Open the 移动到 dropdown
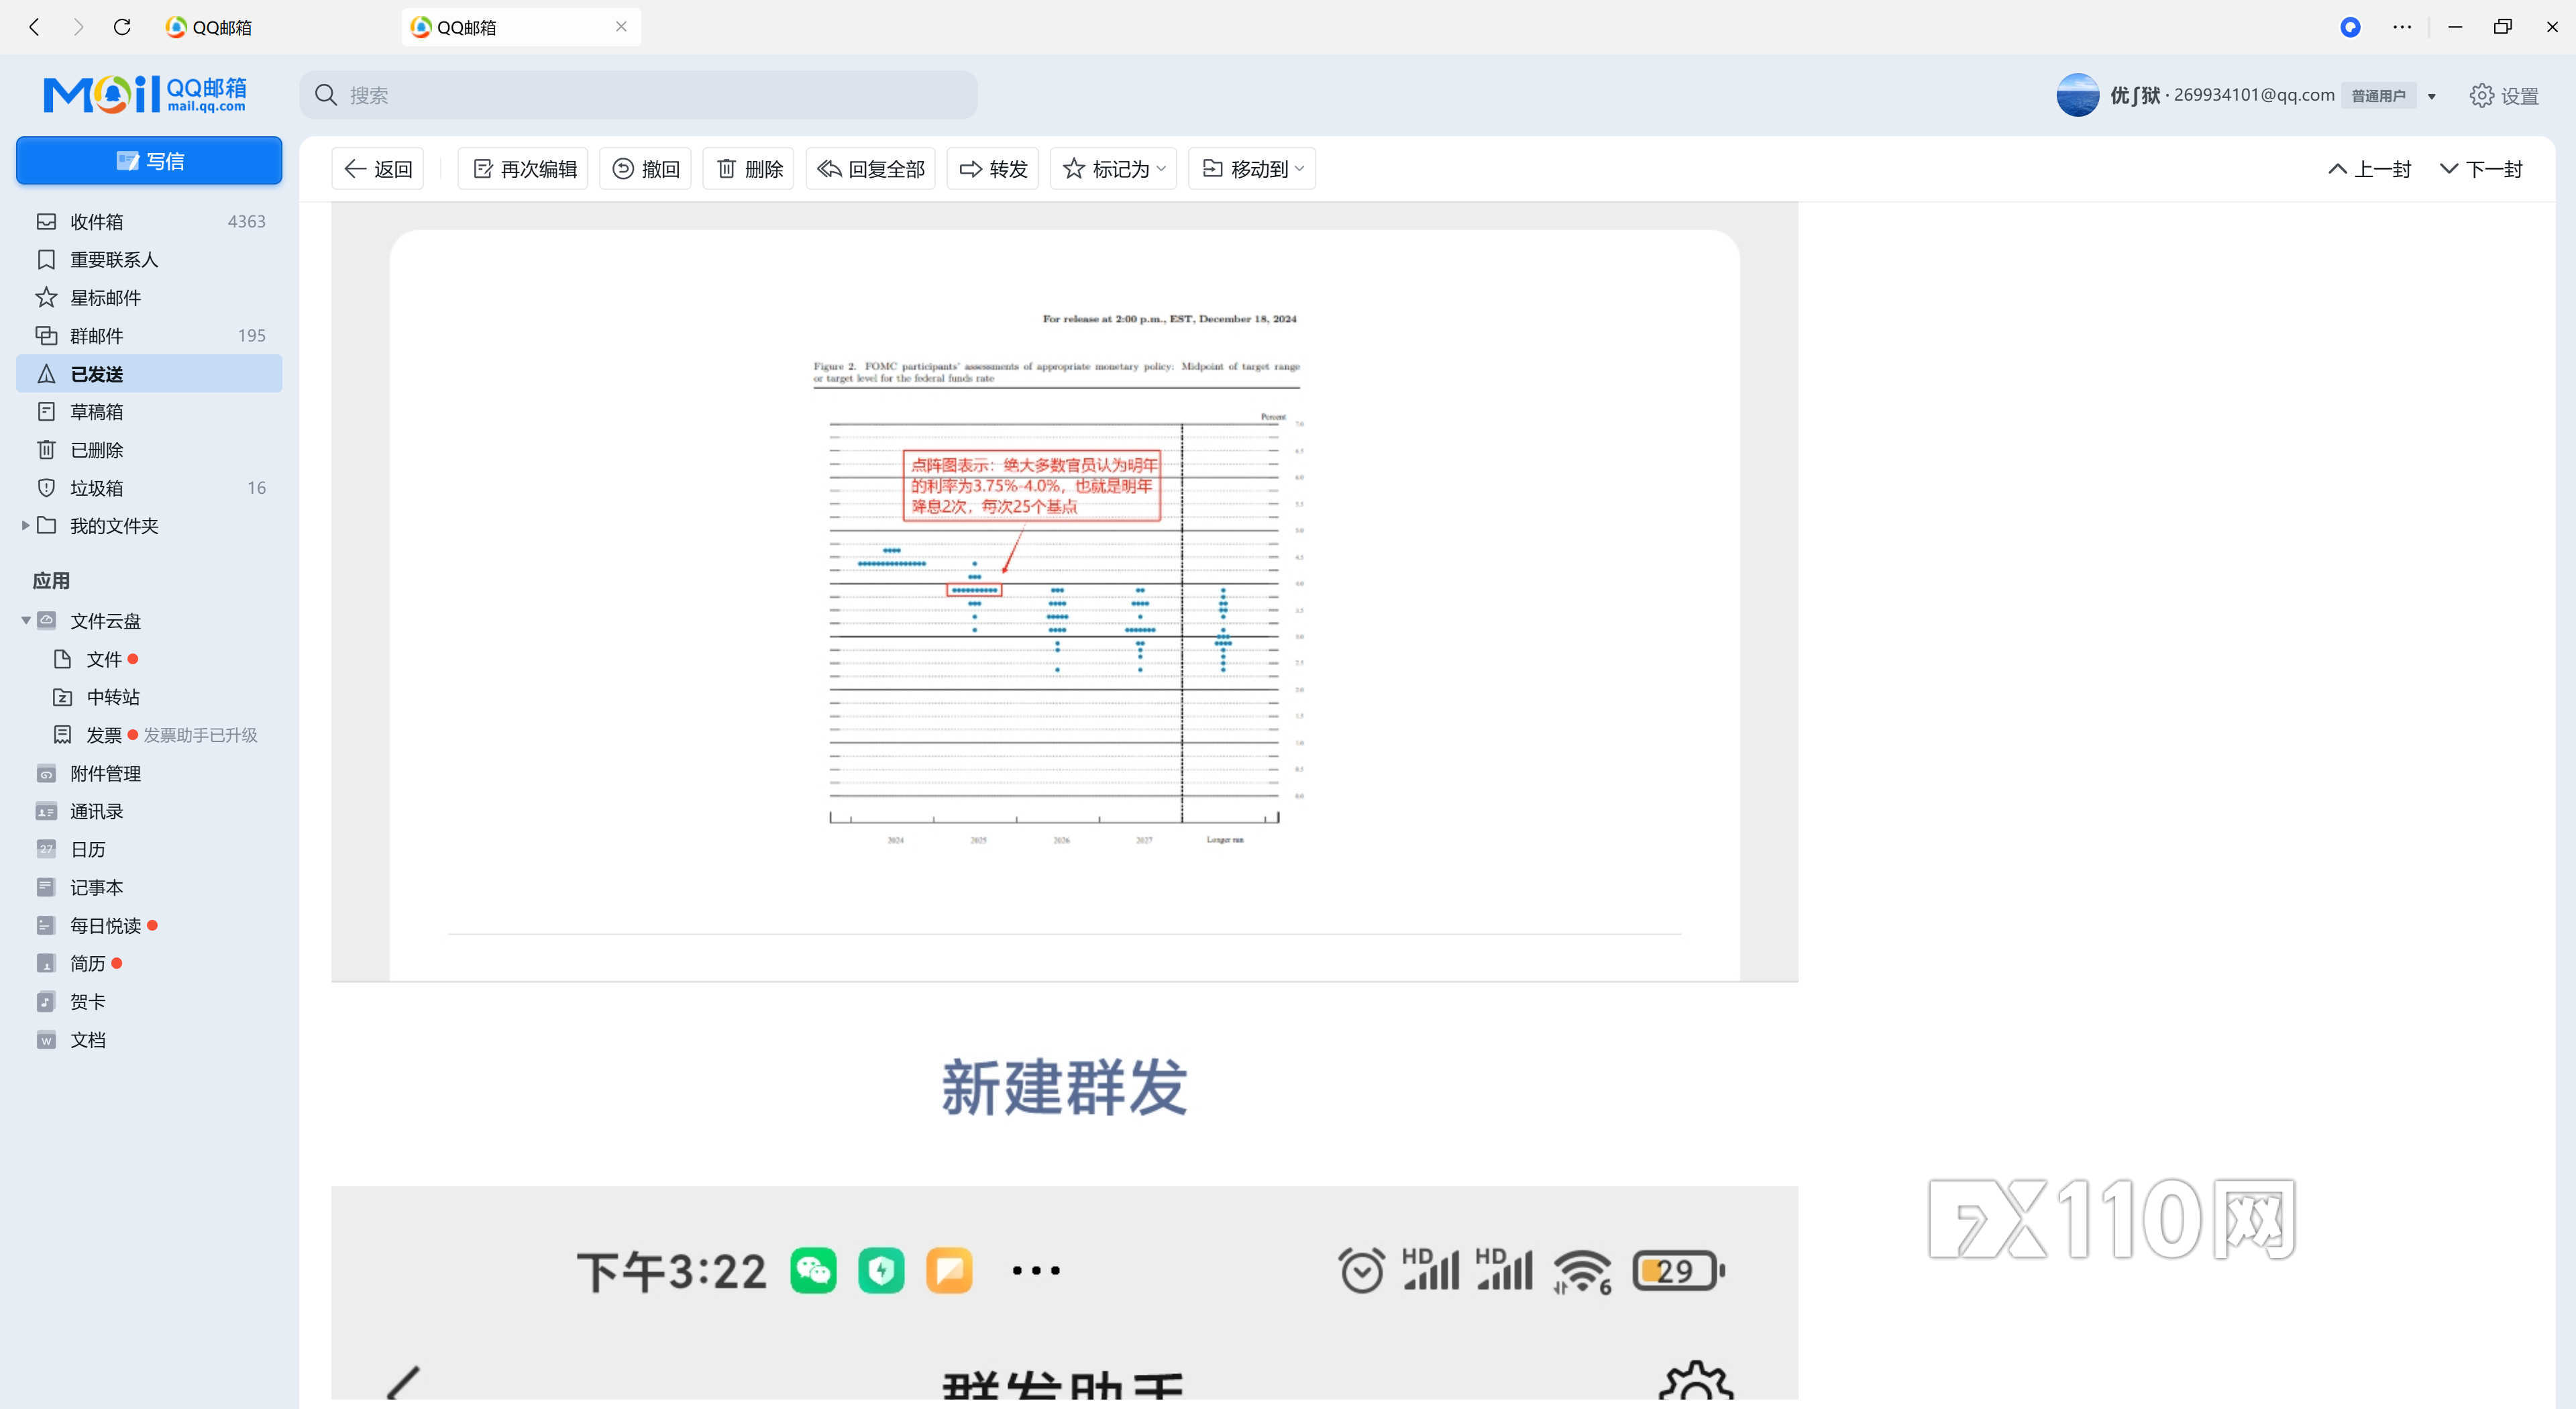Viewport: 2576px width, 1409px height. pos(1252,169)
